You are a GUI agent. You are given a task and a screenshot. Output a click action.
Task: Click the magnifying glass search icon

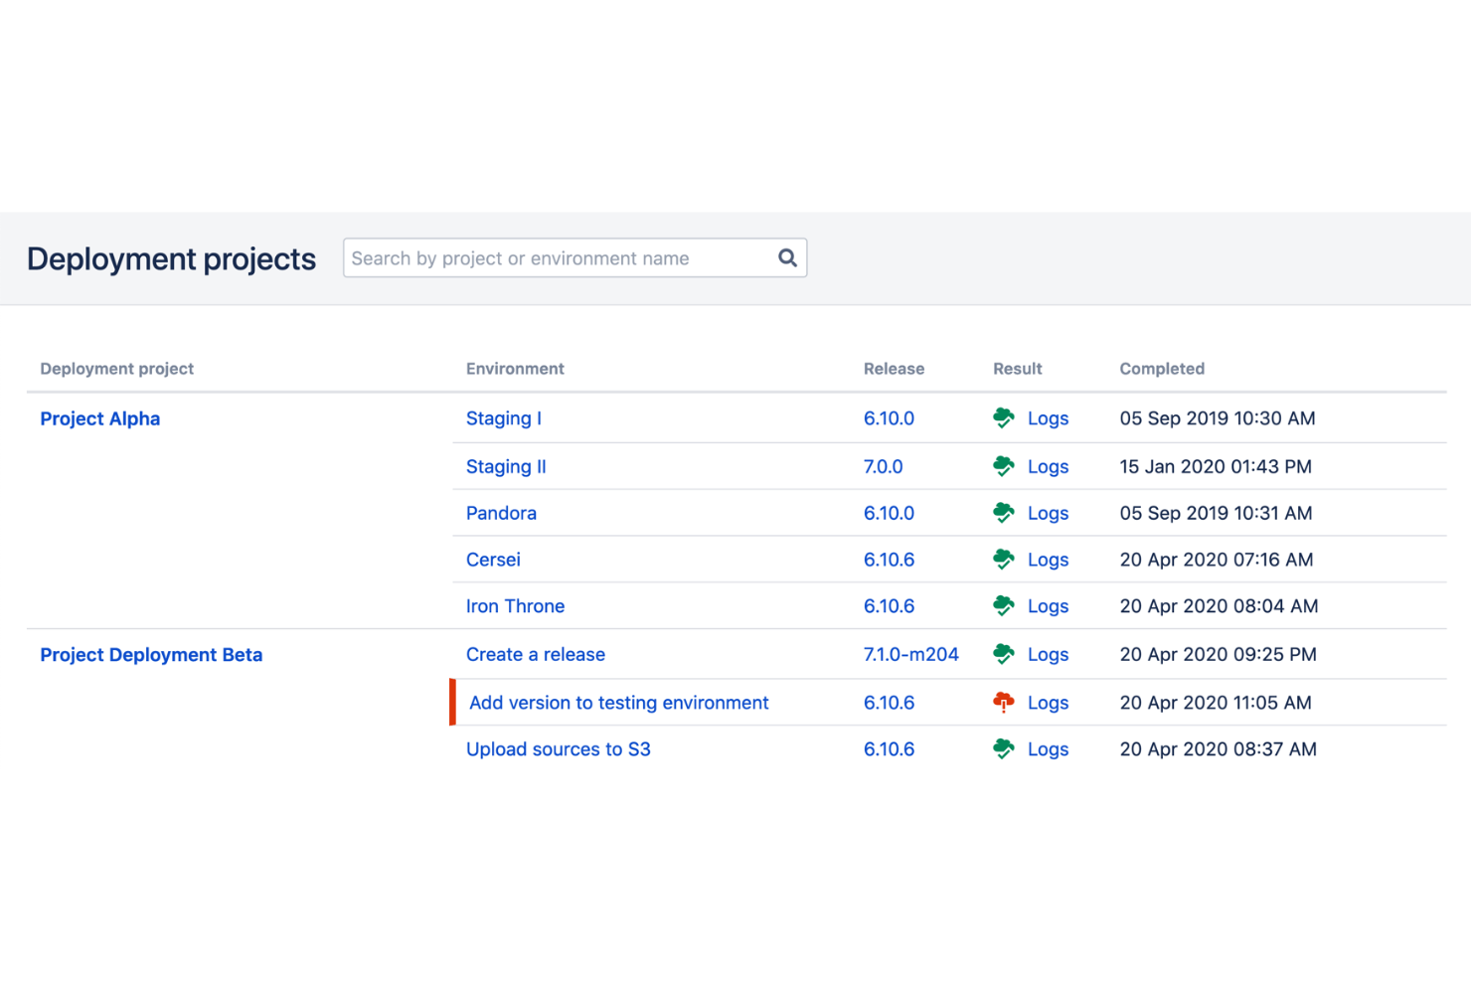tap(787, 257)
